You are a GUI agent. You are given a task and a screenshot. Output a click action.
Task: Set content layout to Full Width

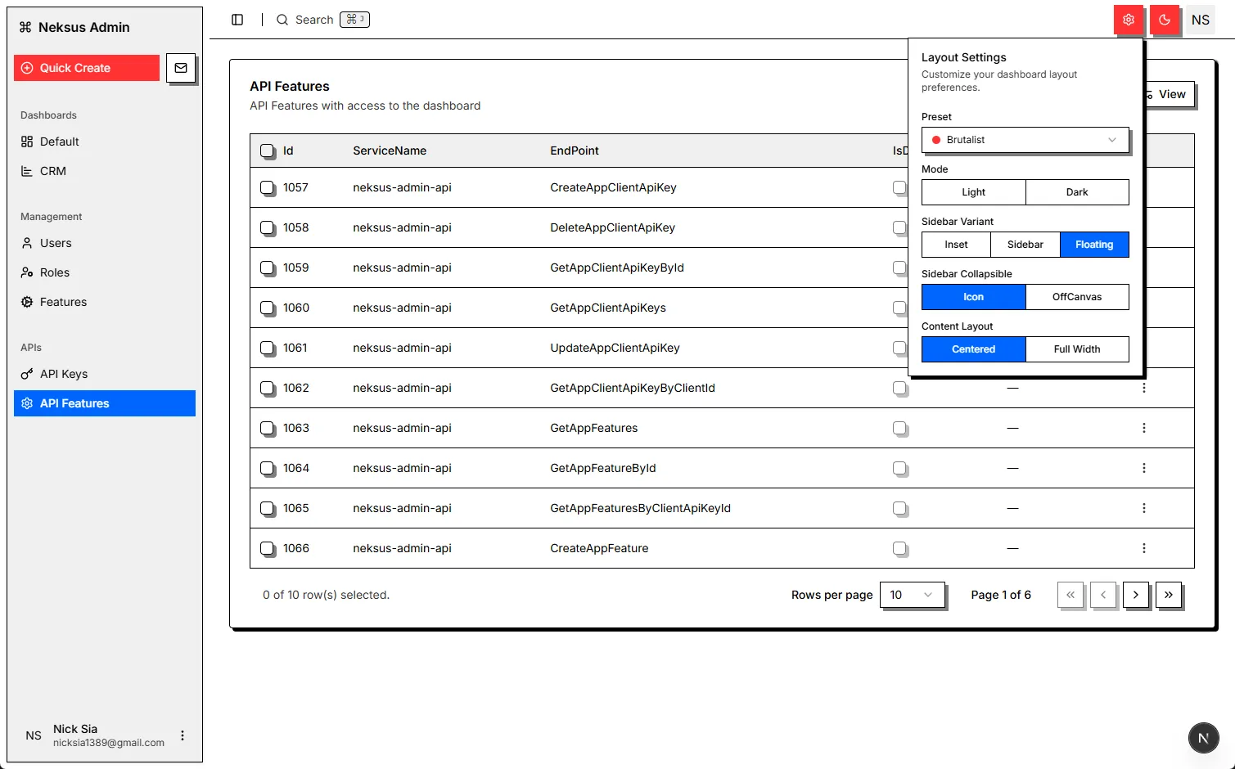[1077, 349]
